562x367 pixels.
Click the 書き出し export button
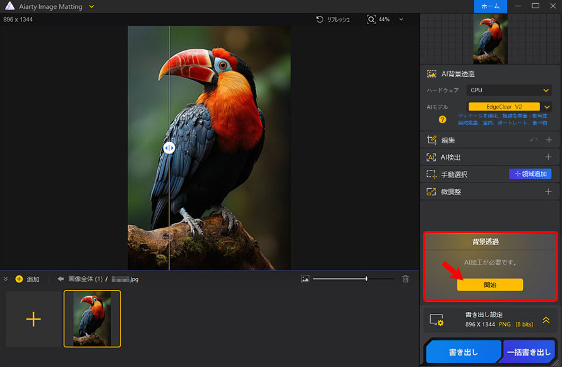point(464,351)
